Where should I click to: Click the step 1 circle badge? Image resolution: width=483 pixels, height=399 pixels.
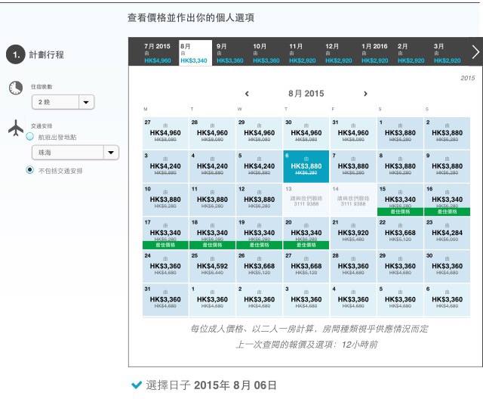16,55
